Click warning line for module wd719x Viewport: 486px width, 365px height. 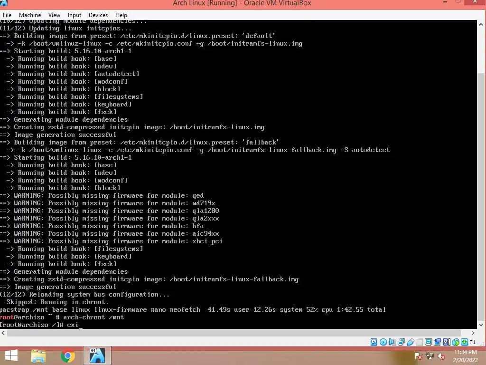108,203
